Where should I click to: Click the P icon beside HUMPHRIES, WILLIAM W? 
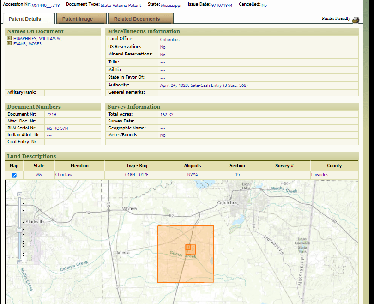tap(9, 39)
